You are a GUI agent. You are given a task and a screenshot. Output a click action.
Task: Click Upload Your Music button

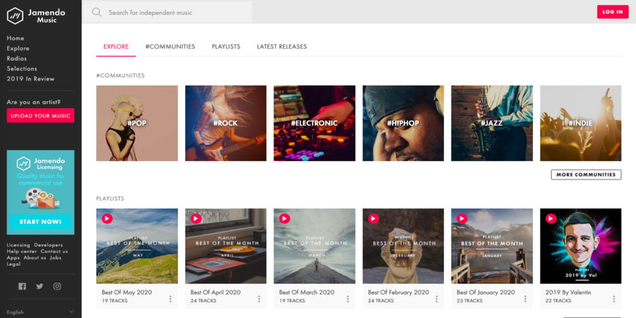(40, 116)
